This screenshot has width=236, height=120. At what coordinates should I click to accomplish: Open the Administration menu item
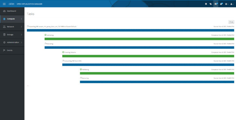[12, 43]
